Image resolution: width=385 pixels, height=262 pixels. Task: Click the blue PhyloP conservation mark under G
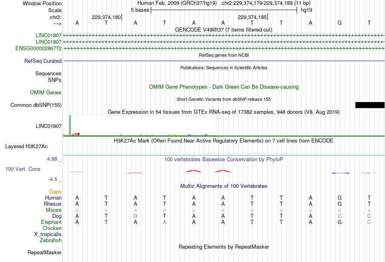[x=340, y=173]
